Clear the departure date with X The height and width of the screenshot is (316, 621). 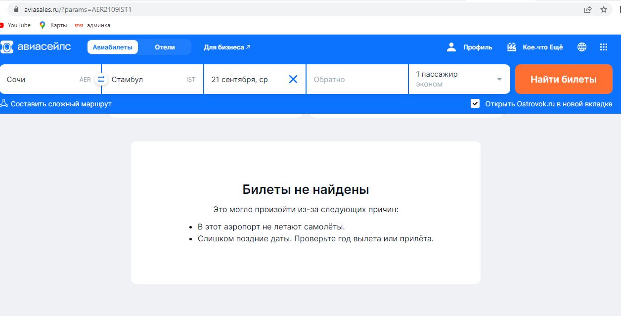(293, 79)
